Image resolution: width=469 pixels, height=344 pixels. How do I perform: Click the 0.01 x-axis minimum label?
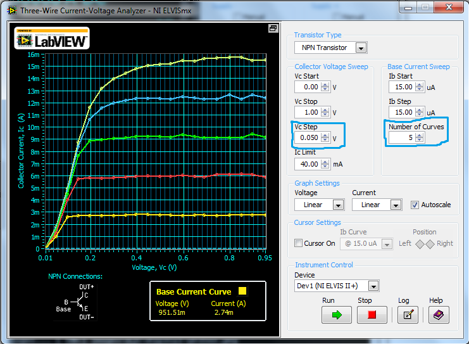coord(45,258)
